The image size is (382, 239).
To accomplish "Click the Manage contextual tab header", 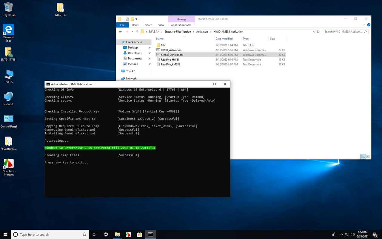I will pyautogui.click(x=181, y=19).
